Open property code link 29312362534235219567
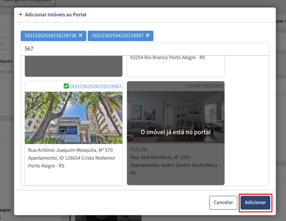This screenshot has width=286, height=221. [95, 86]
